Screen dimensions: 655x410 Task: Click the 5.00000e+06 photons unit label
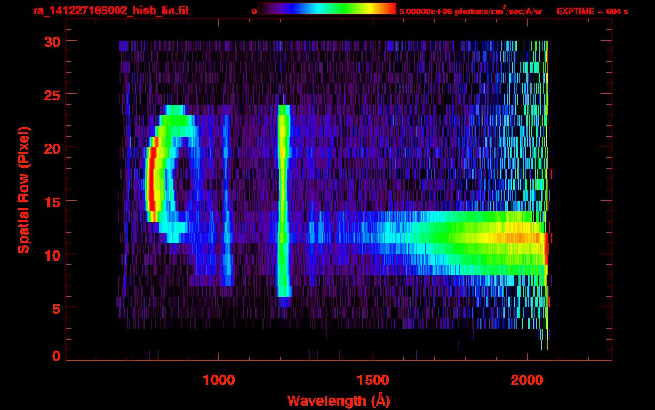(x=470, y=11)
